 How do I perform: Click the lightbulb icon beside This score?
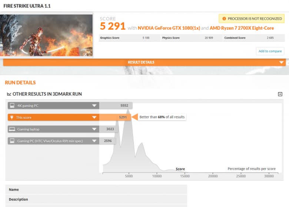point(12,117)
